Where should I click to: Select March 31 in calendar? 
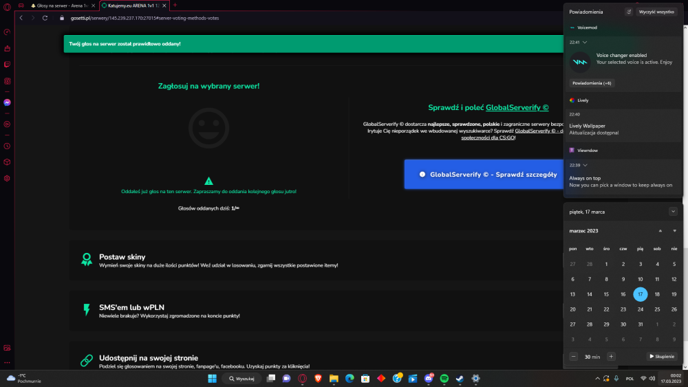click(x=640, y=324)
